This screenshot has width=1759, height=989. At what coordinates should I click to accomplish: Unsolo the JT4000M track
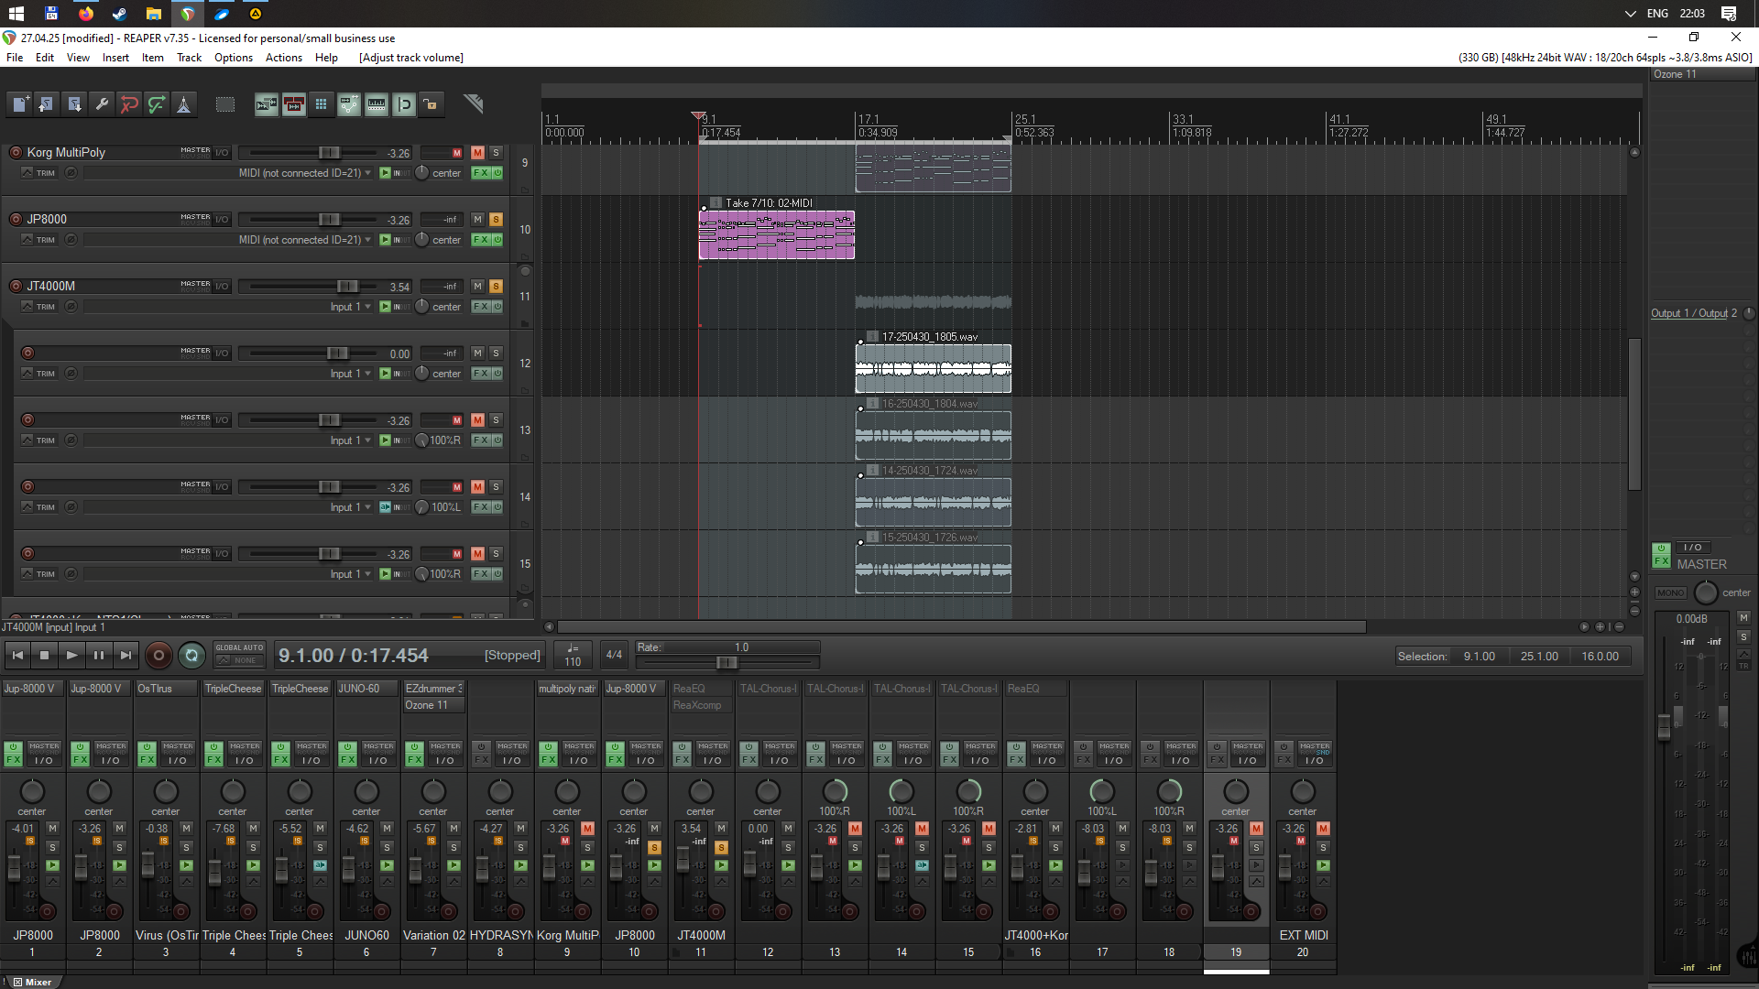point(496,287)
